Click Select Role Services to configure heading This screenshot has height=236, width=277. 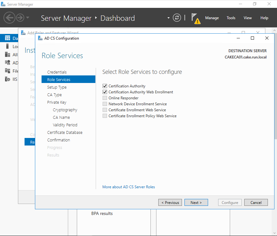pos(142,72)
